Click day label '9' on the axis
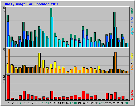This screenshot has width=135, height=106. click(40, 103)
